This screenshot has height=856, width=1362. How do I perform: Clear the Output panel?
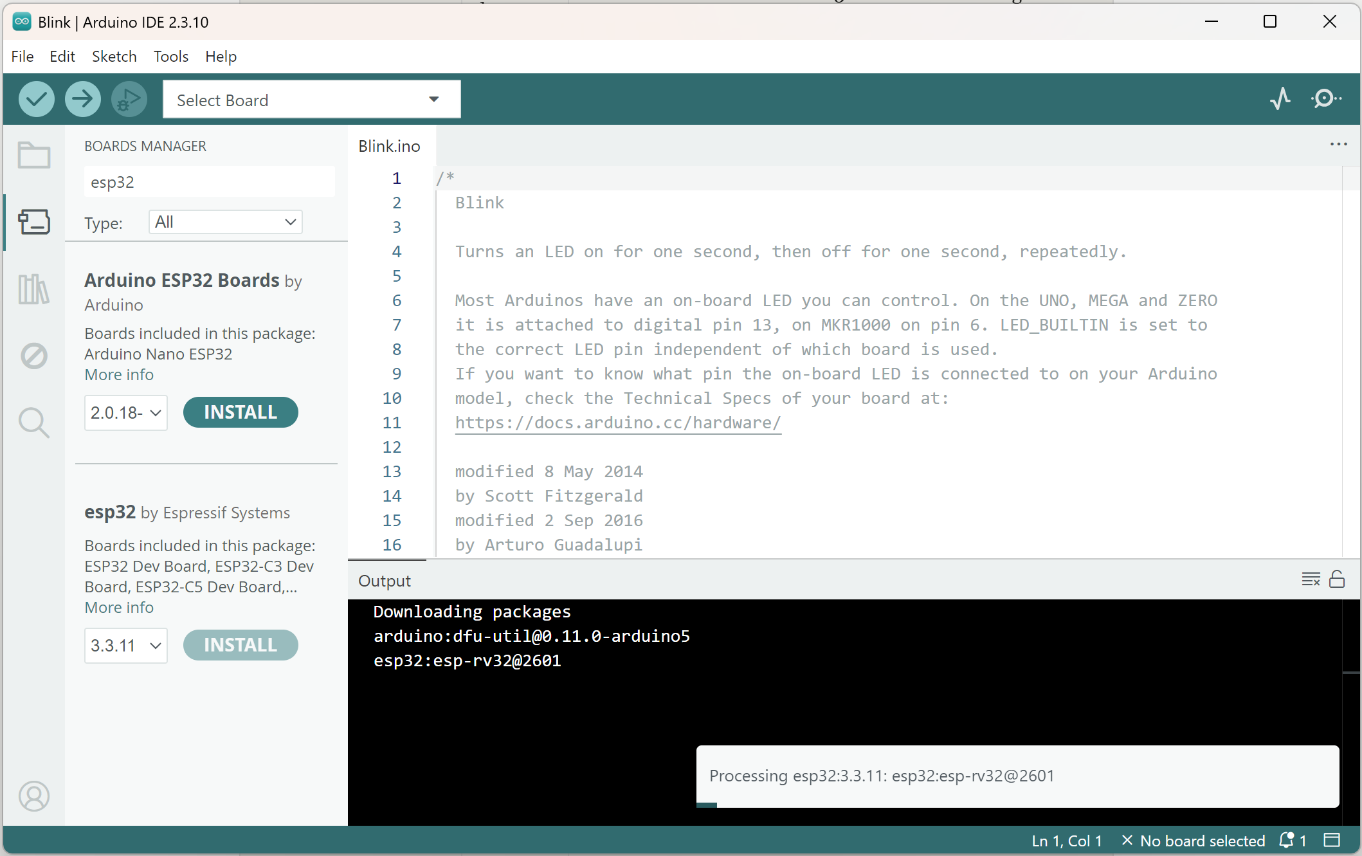(x=1311, y=579)
